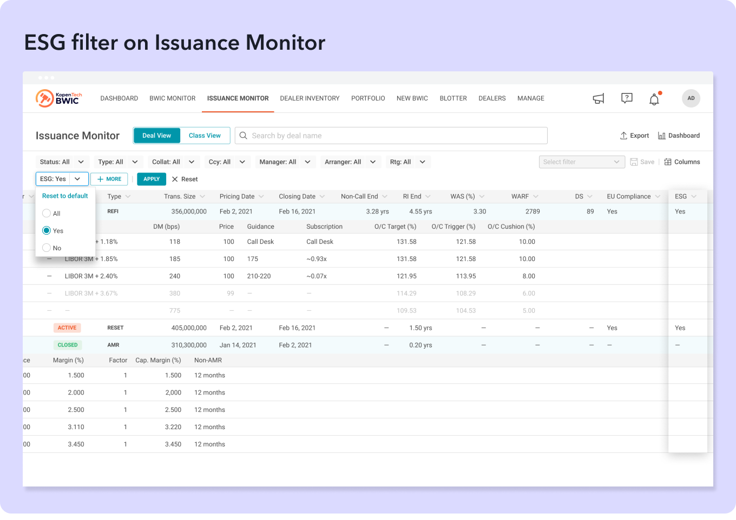
Task: Open the announcements megaphone icon
Action: click(x=598, y=98)
